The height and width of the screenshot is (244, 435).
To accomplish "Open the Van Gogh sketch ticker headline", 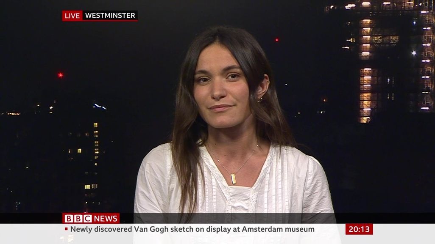I will pyautogui.click(x=192, y=229).
